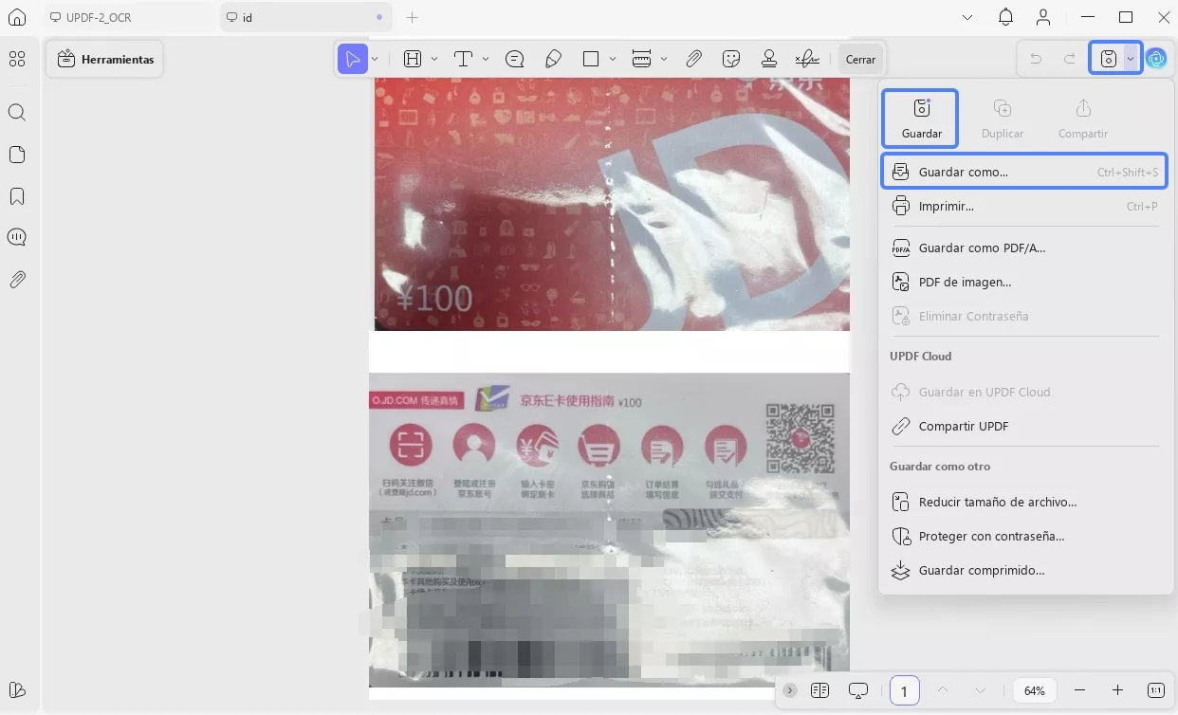This screenshot has height=715, width=1178.
Task: Open the UPDF AI assistant icon
Action: point(1156,59)
